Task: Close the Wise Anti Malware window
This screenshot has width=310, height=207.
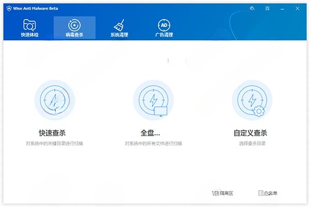Action: (x=298, y=8)
